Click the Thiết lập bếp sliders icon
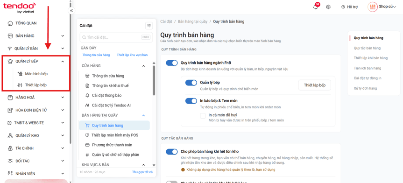Screen dimensions: 403x183 [20, 85]
